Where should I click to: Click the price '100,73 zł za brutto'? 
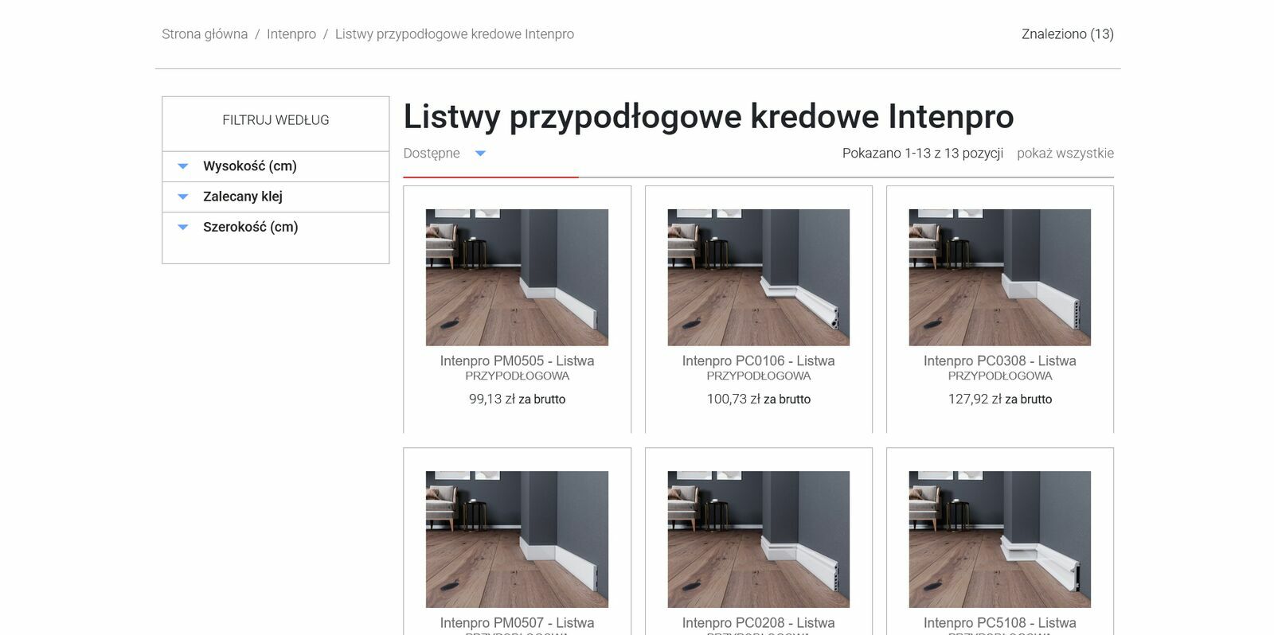(x=759, y=399)
